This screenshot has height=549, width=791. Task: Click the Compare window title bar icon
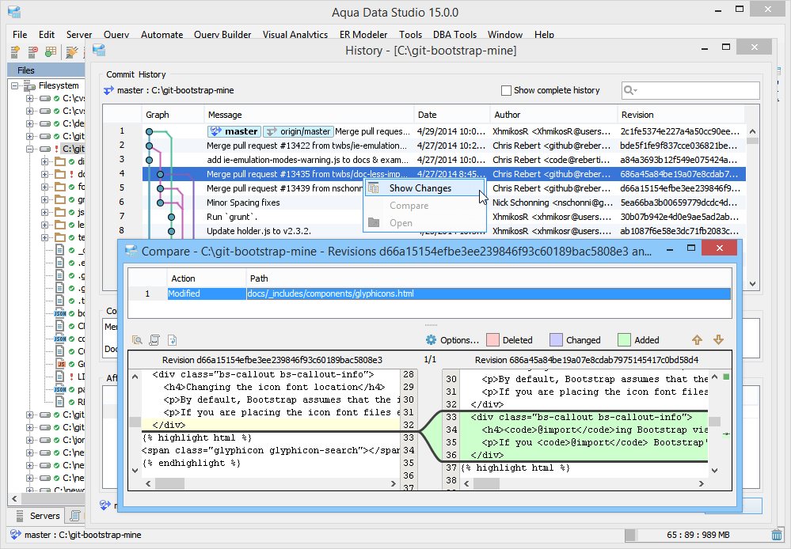tap(131, 251)
